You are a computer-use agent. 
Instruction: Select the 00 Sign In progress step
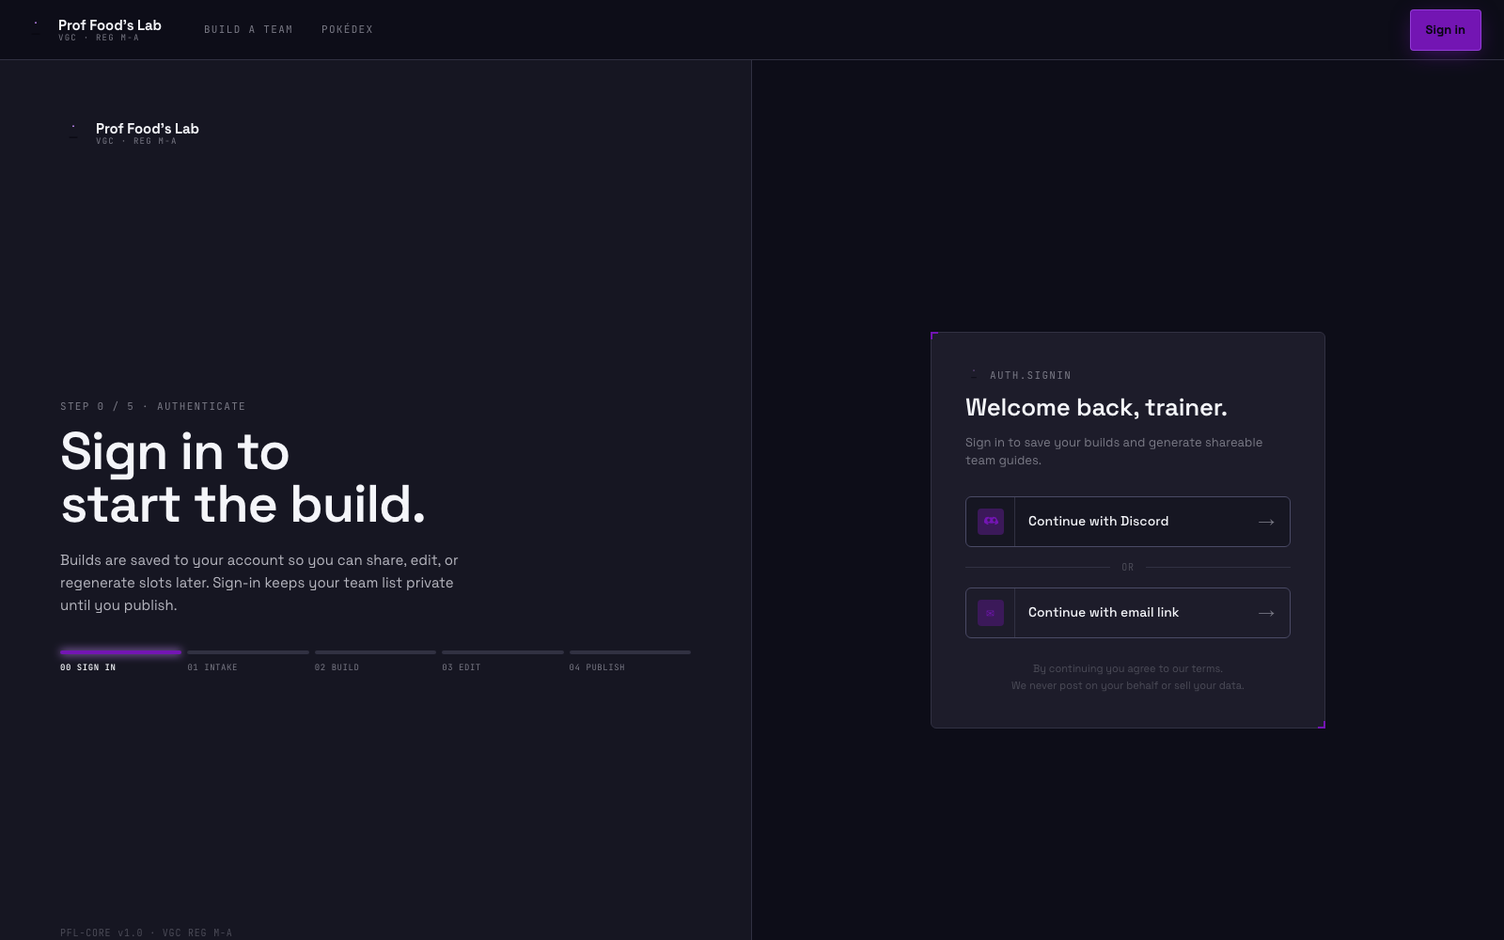point(120,660)
